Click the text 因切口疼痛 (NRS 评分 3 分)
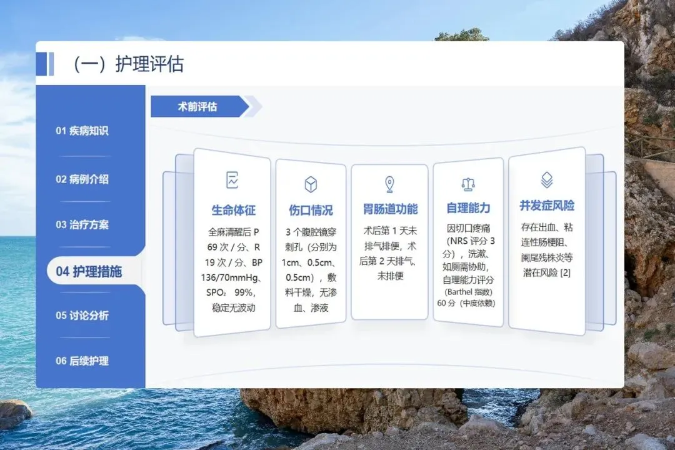Viewport: 675px width, 450px height. point(468,241)
